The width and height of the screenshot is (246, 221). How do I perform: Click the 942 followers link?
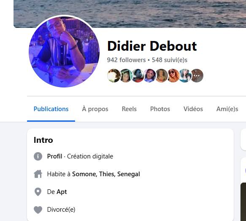126,60
